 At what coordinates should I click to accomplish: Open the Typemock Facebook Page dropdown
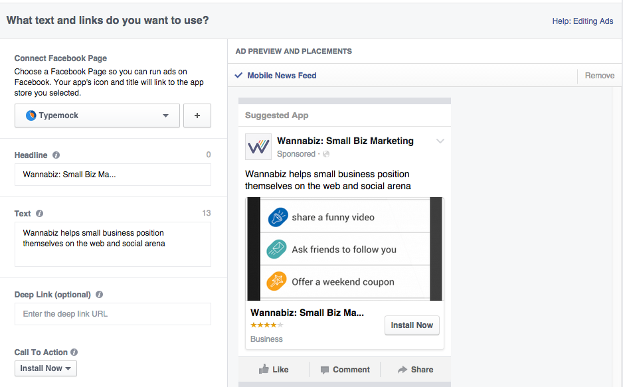tap(98, 116)
